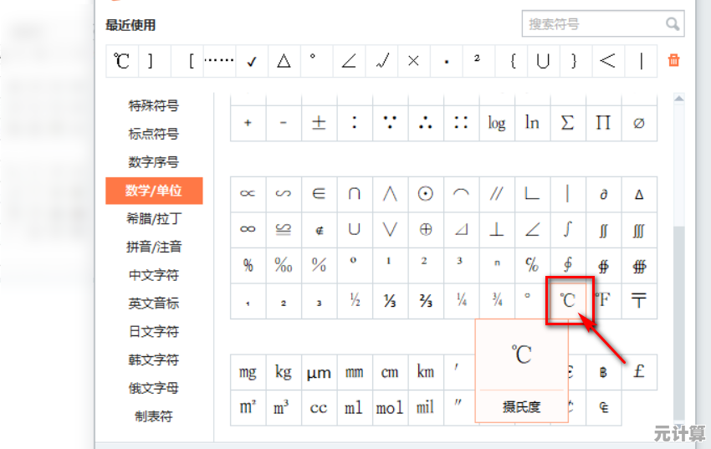Select the infinity ∞ symbol
Screen dimensions: 711x449
coord(248,228)
